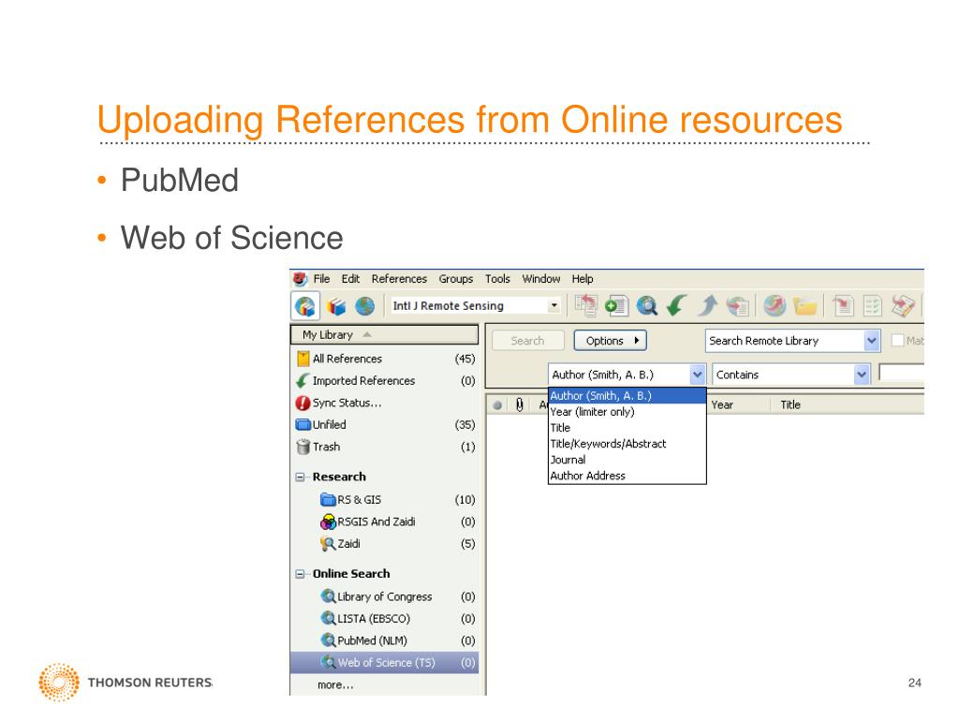The width and height of the screenshot is (959, 719).
Task: Open the File menu
Action: [322, 279]
